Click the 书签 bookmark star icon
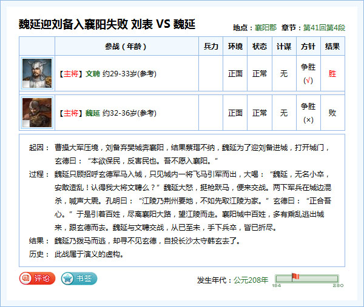This screenshot has width=364, height=307. [67, 279]
